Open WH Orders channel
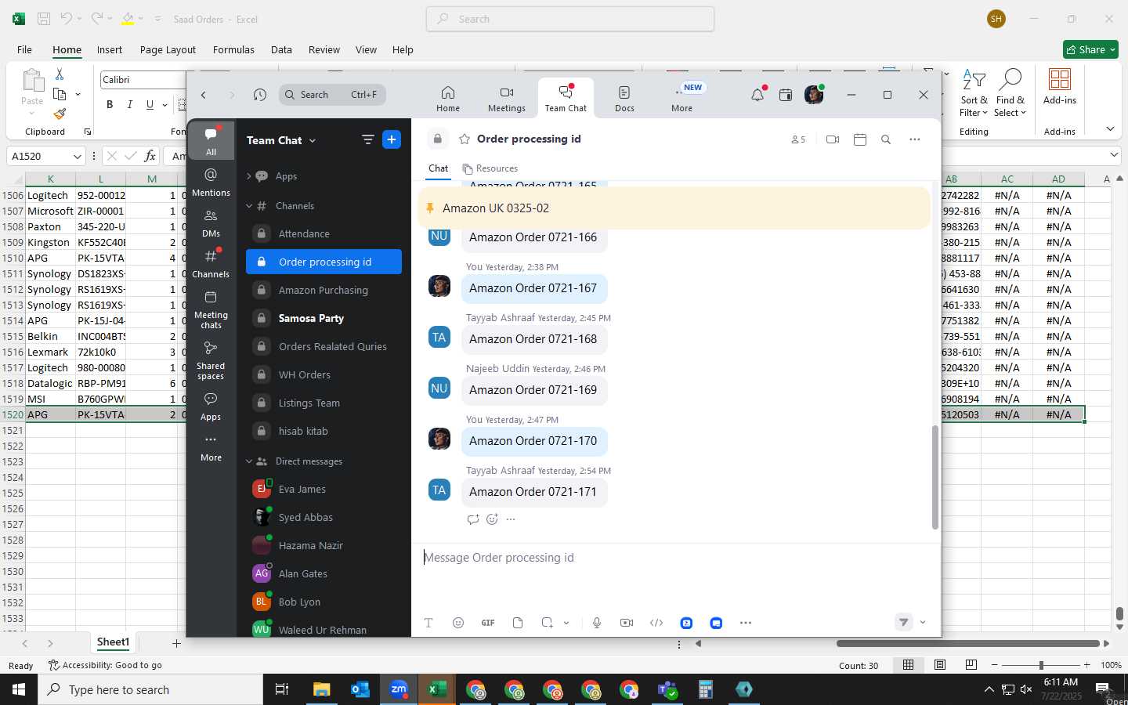 pos(324,374)
